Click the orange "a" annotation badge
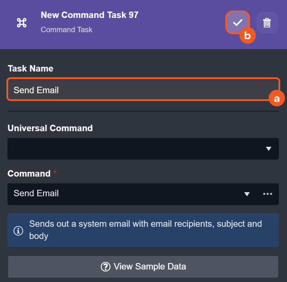The image size is (287, 282). (277, 99)
